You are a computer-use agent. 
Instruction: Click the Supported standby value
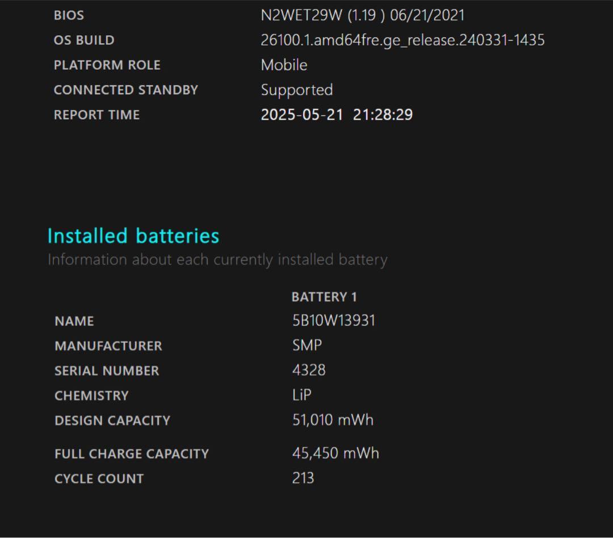point(296,90)
